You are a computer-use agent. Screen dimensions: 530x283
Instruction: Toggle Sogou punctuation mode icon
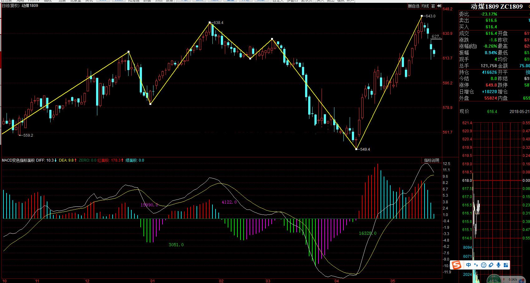click(476, 265)
